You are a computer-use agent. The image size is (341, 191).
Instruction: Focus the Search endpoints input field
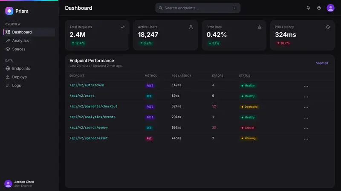click(x=198, y=8)
